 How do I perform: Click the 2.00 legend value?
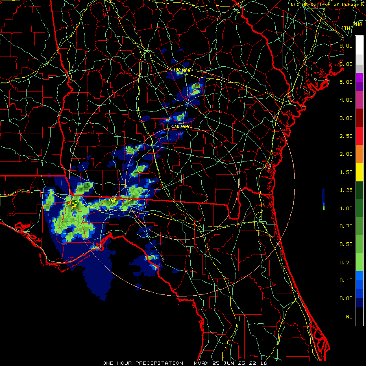point(346,154)
